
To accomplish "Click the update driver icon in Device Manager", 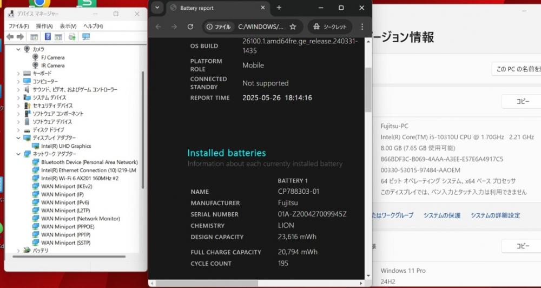I will (72, 37).
